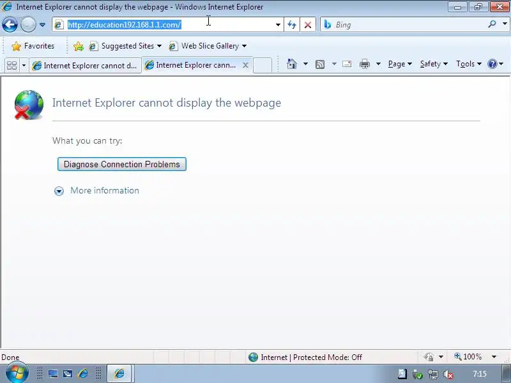Select the Internet Explorer taskbar button

point(119,373)
